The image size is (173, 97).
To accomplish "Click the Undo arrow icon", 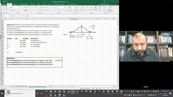I will [6, 1].
